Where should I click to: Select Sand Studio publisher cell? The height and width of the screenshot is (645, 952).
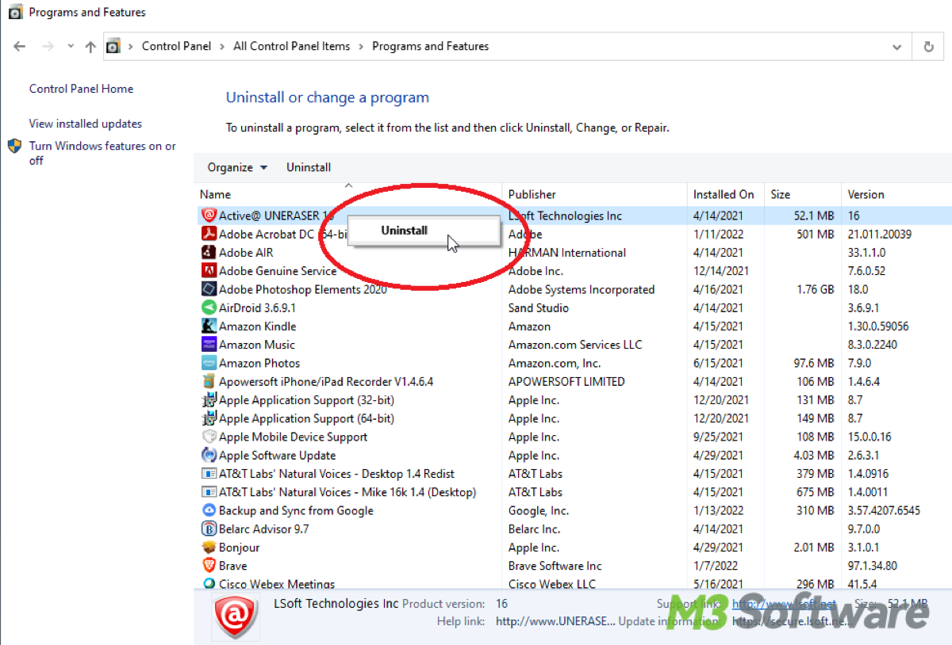coord(539,307)
